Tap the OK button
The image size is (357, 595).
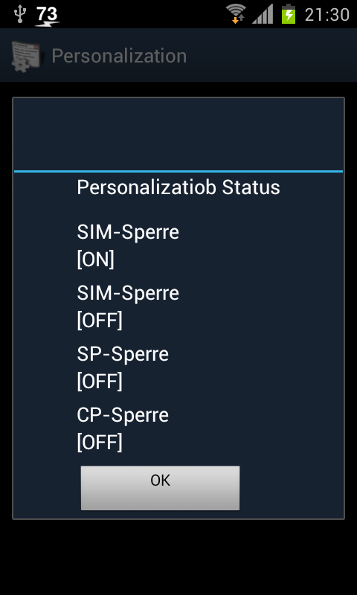[x=160, y=488]
